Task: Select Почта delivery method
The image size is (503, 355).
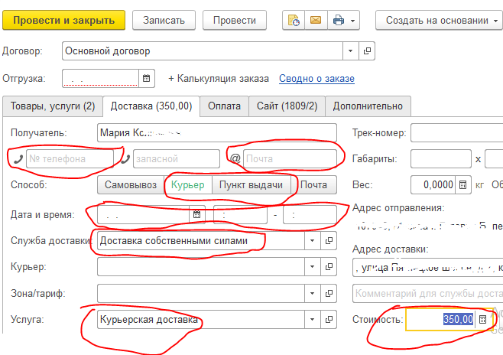Action: pos(313,185)
